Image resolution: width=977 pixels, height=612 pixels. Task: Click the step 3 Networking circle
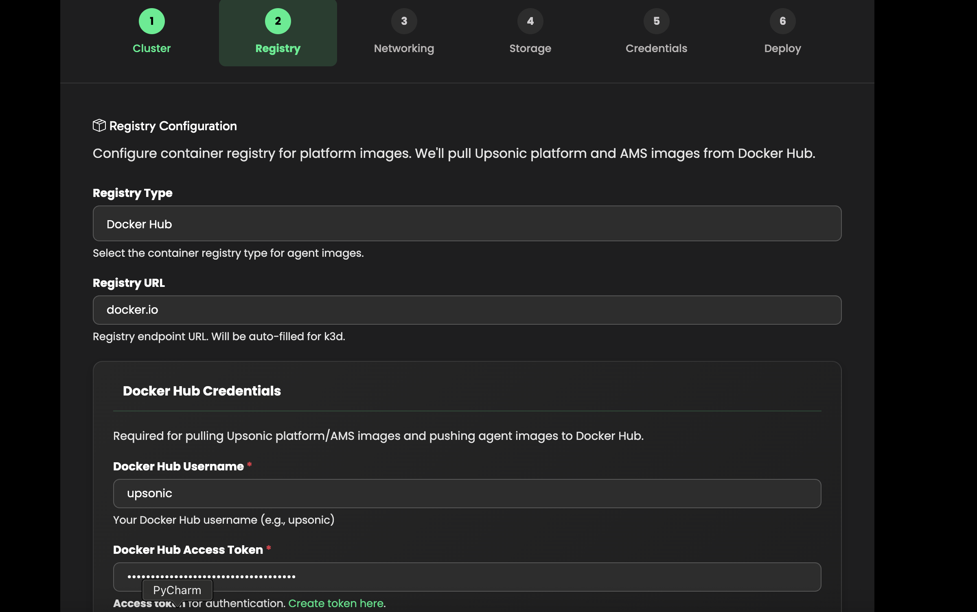403,21
